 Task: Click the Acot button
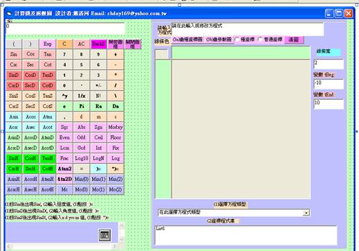pyautogui.click(x=48, y=127)
